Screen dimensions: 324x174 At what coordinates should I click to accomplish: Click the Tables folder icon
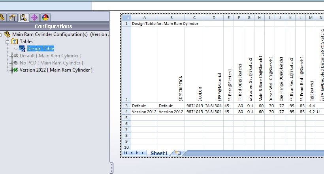pos(15,42)
